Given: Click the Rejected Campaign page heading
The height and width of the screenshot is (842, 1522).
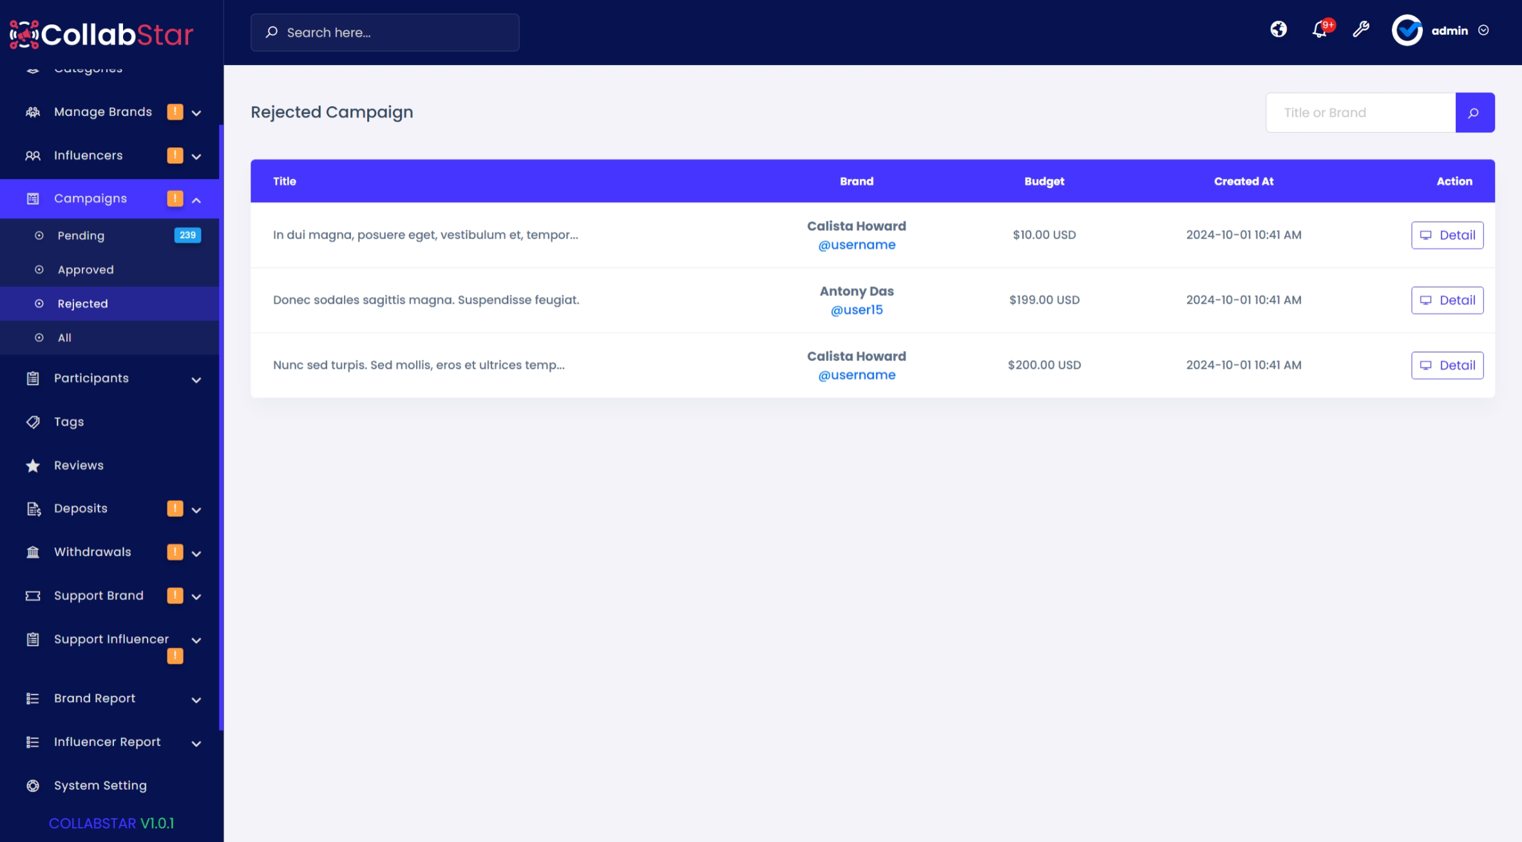Looking at the screenshot, I should pyautogui.click(x=332, y=112).
